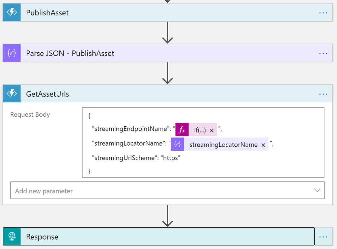Expand the Parse JSON - PublishAsset step

point(168,53)
